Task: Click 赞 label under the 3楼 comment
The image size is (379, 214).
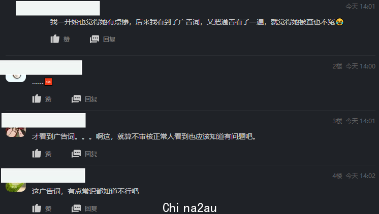Action: [x=48, y=154]
